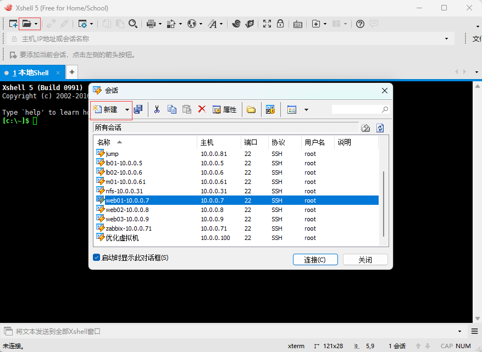
Task: Click the help question mark icon
Action: click(x=360, y=24)
